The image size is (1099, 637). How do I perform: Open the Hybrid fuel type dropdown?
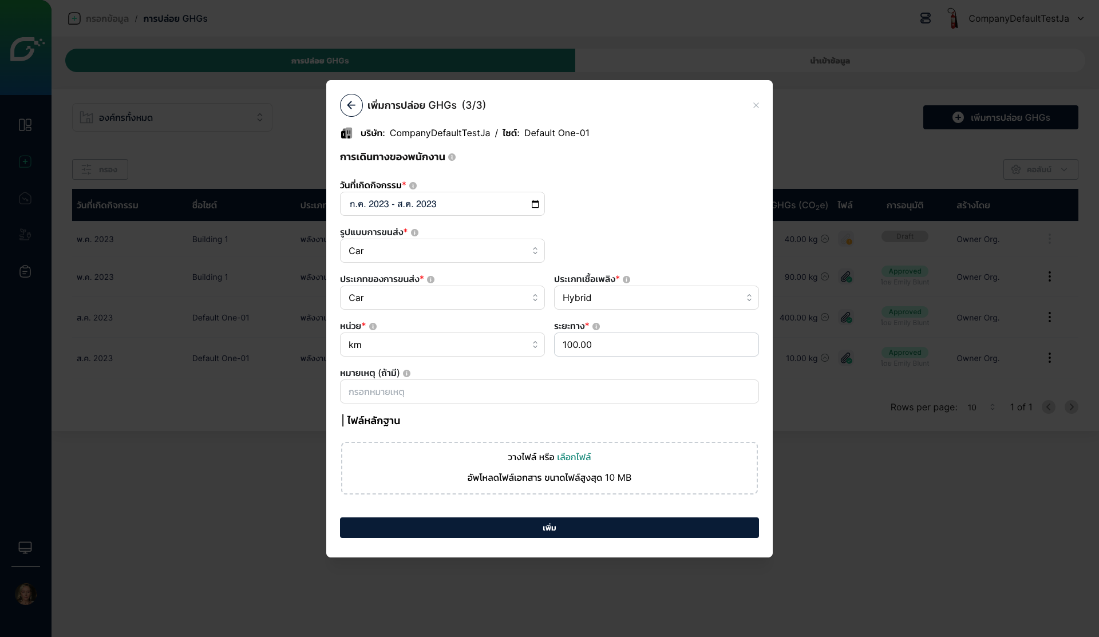click(656, 298)
